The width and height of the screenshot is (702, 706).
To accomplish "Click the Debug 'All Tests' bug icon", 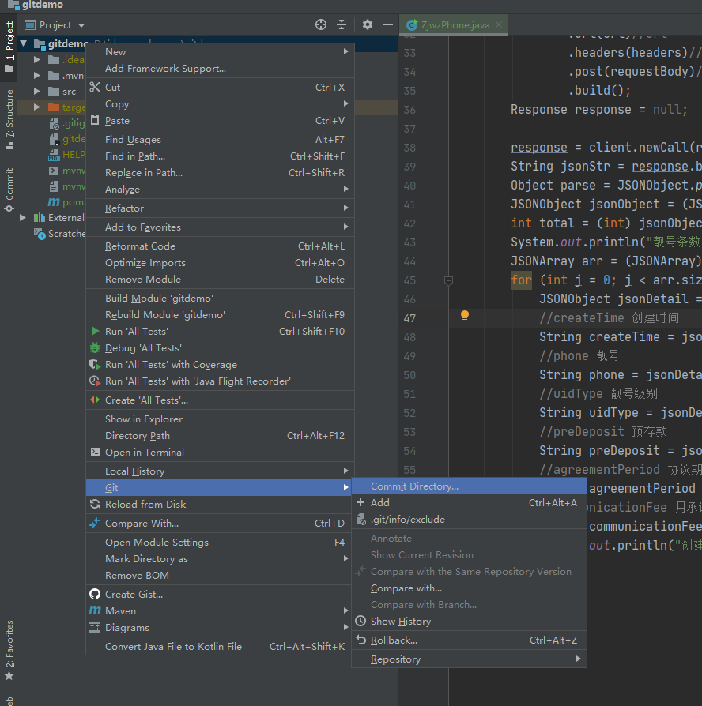I will (95, 348).
